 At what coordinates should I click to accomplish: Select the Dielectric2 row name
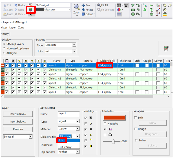coord(55,79)
